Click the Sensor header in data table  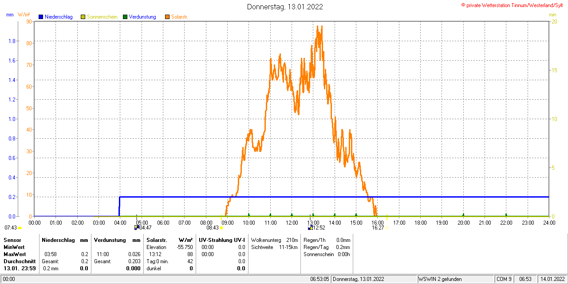tap(12, 240)
